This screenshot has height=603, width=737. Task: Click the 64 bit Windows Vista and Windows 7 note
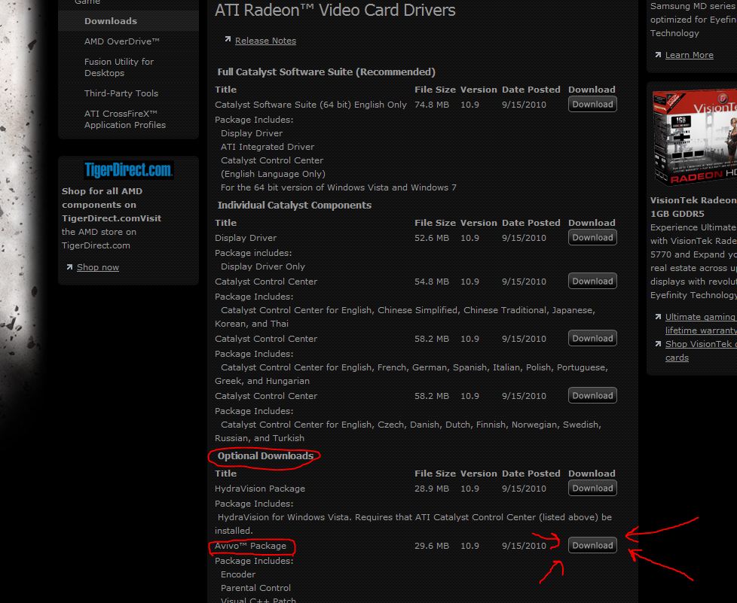(x=338, y=187)
